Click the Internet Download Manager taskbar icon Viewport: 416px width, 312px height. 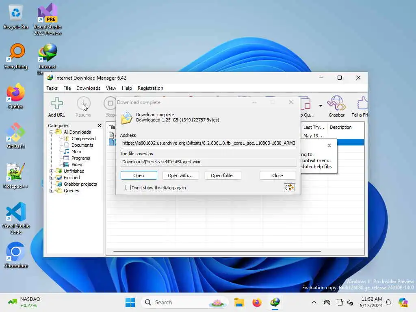(x=275, y=302)
